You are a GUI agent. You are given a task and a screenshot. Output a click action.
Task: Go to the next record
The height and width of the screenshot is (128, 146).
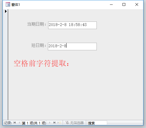(x=50, y=123)
